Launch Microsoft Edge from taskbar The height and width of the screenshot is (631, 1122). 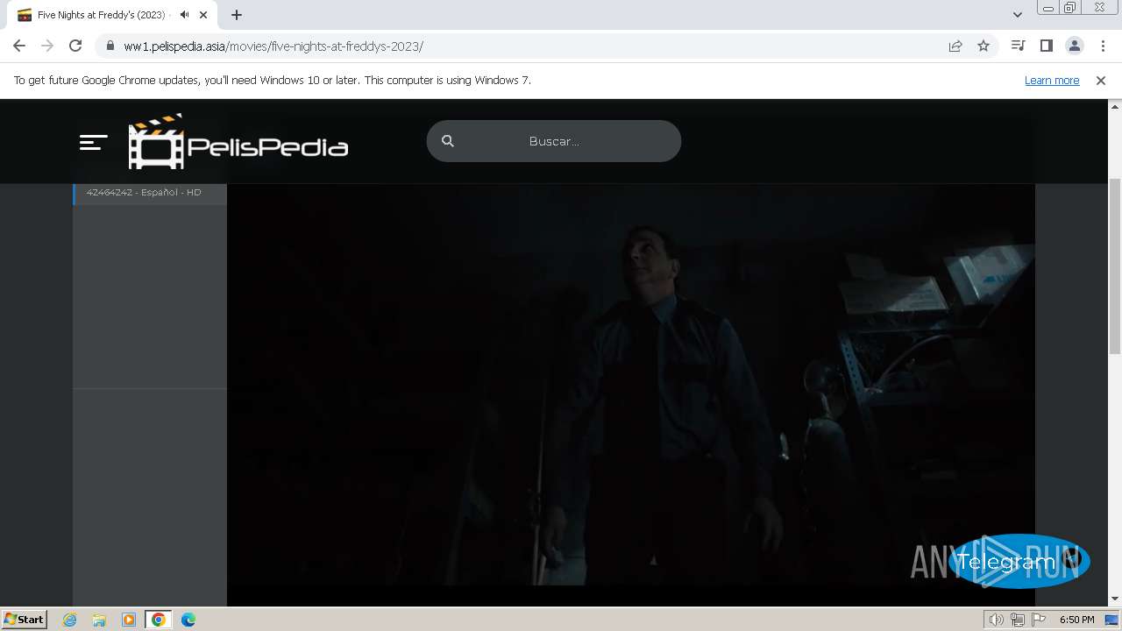coord(188,620)
